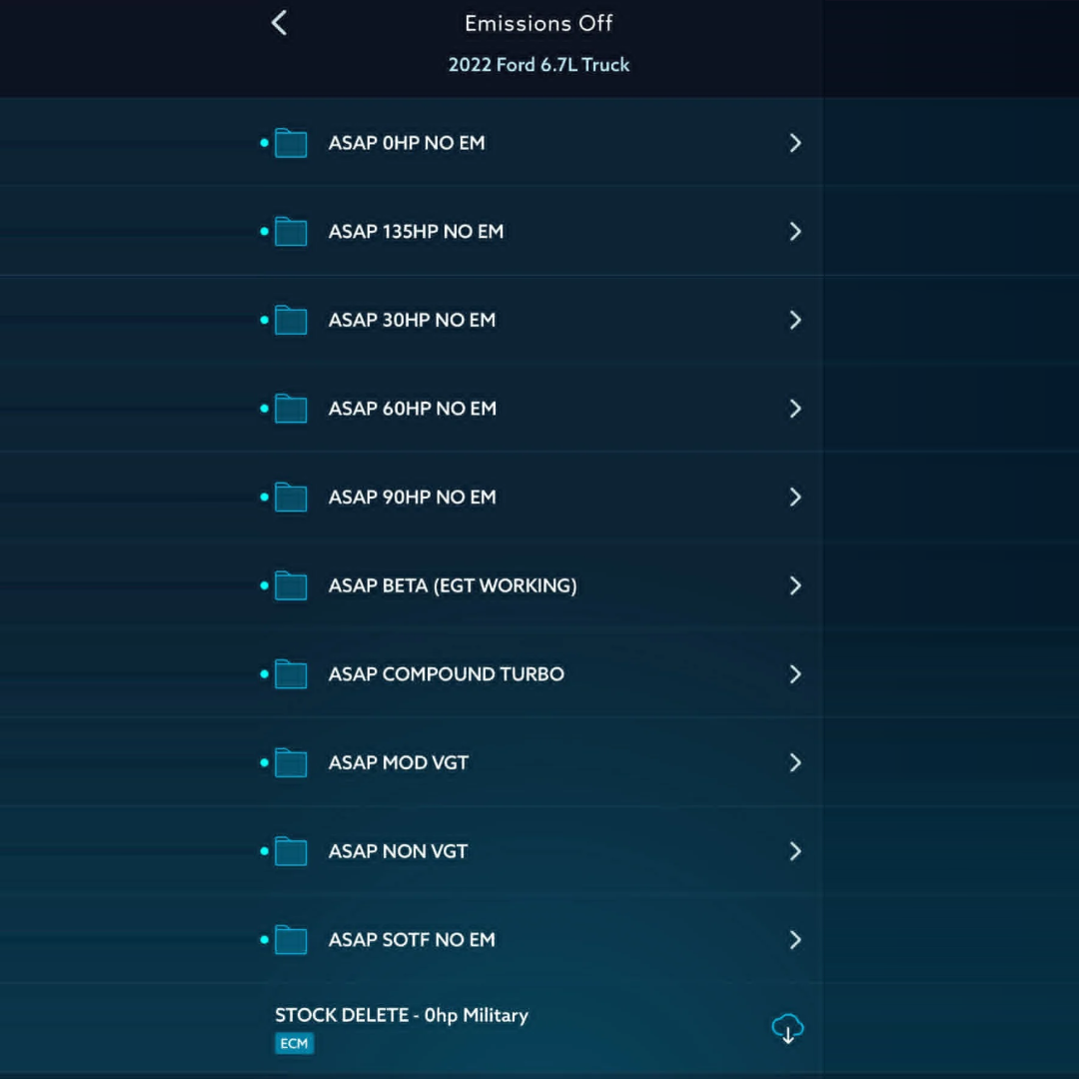Screen dimensions: 1079x1079
Task: Select the 'ASAP 0HP NO EM' label
Action: (407, 143)
